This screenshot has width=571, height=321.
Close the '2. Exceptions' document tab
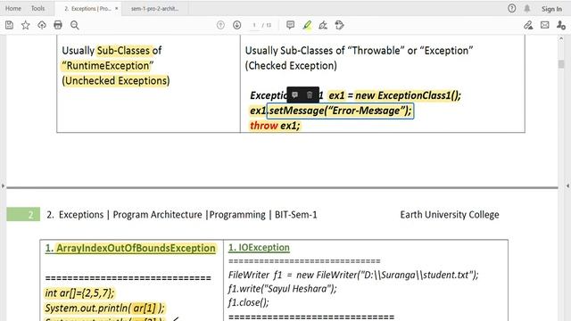click(117, 8)
